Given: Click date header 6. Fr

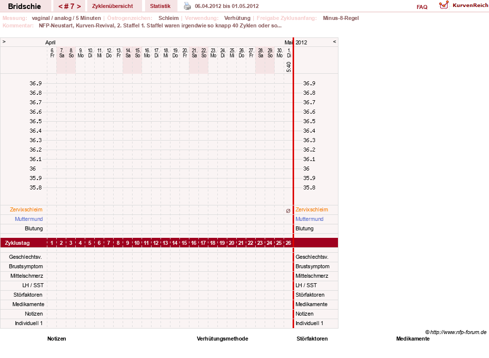Looking at the screenshot, I should click(x=52, y=53).
